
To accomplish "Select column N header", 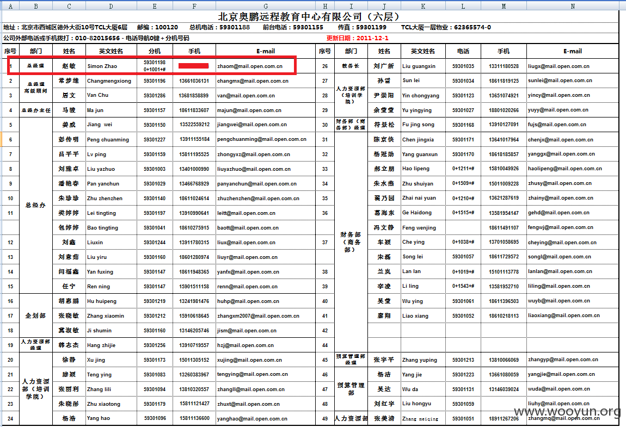I will coord(573,6).
